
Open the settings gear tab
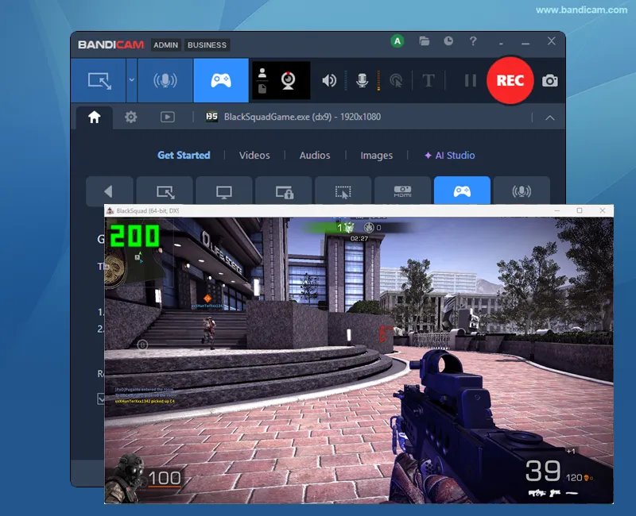click(130, 117)
